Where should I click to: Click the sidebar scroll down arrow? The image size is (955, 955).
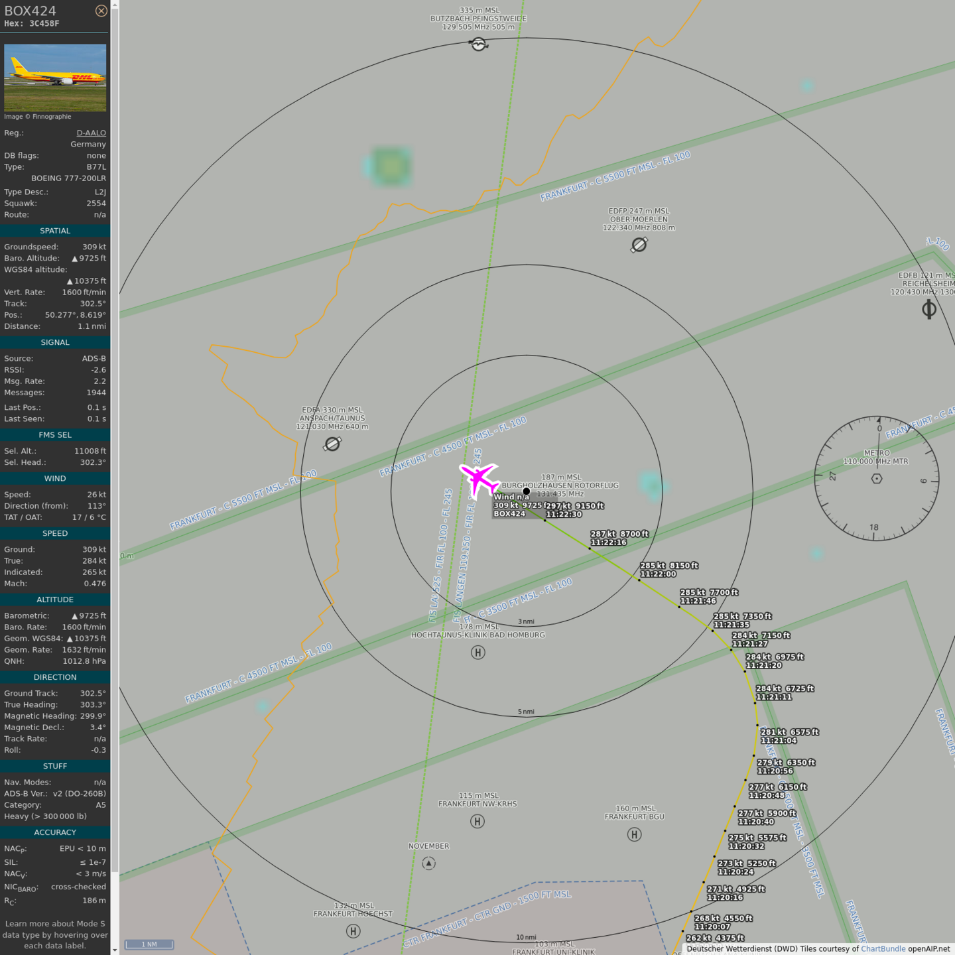tap(115, 950)
